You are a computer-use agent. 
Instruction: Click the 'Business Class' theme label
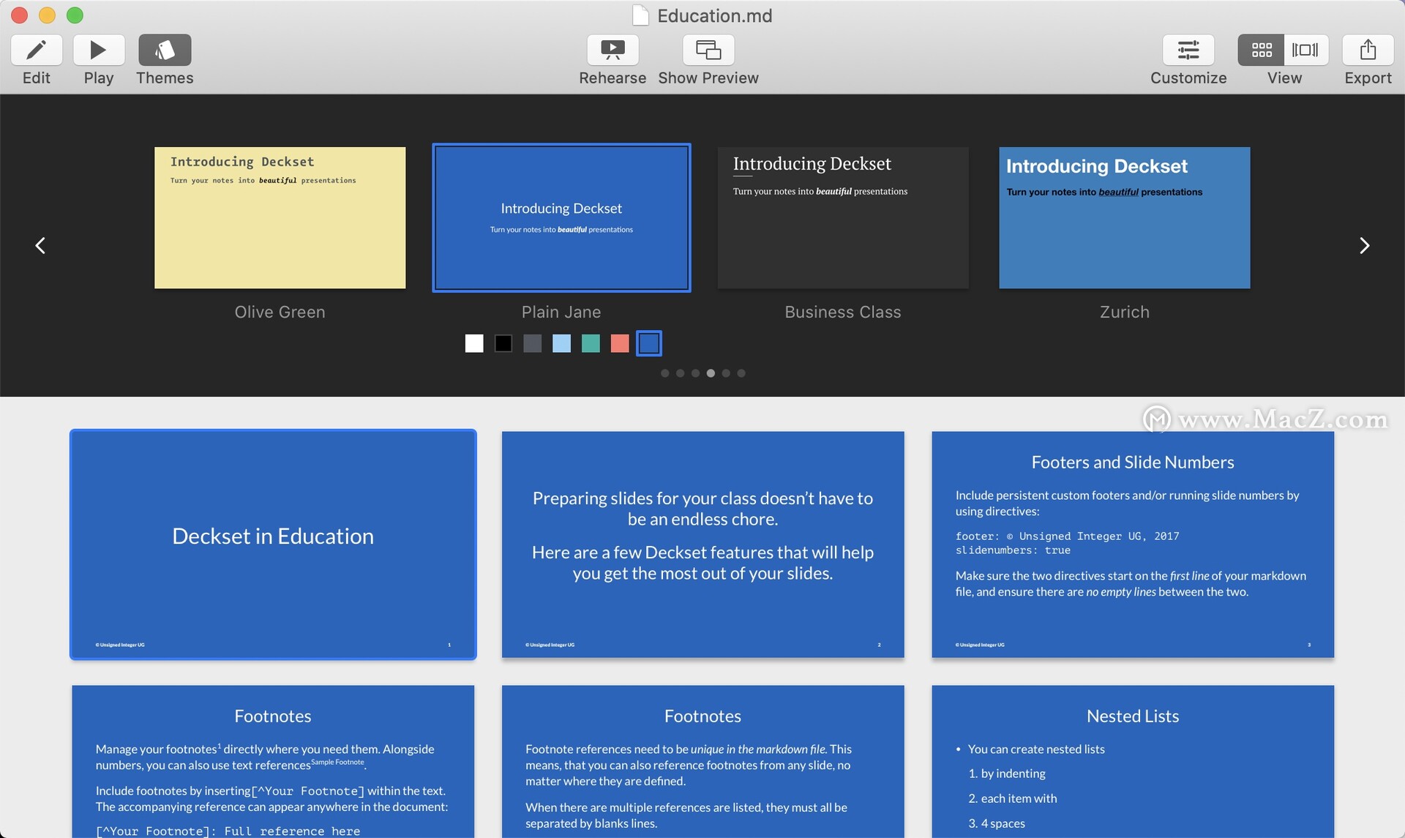coord(843,312)
